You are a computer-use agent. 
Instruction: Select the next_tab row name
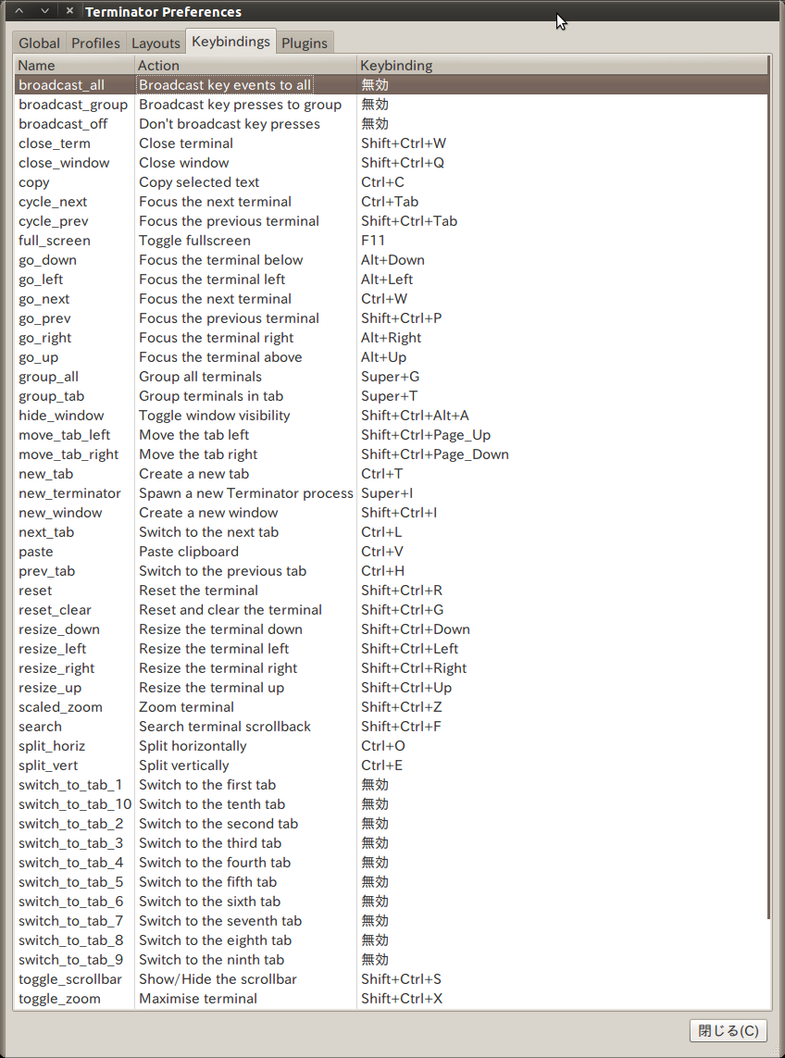pyautogui.click(x=46, y=532)
